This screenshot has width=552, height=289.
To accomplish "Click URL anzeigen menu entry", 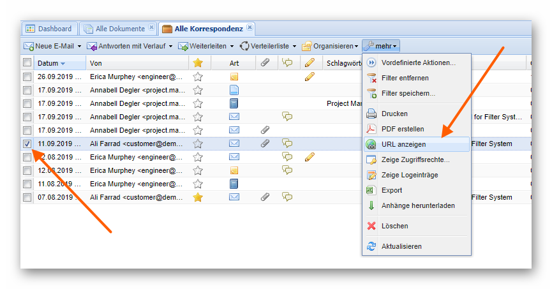I will [x=417, y=144].
